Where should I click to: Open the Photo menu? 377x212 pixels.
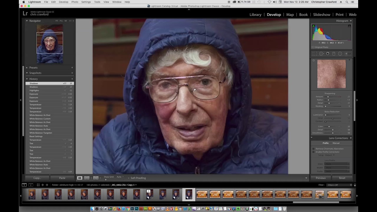click(75, 2)
